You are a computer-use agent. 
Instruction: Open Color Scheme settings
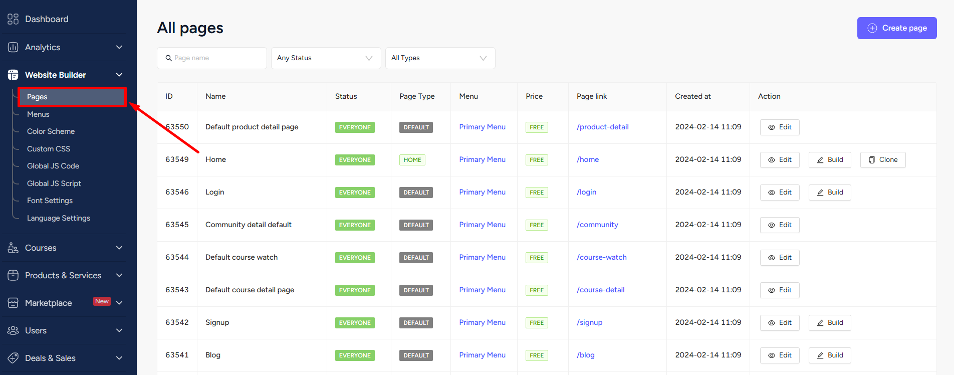coord(51,131)
